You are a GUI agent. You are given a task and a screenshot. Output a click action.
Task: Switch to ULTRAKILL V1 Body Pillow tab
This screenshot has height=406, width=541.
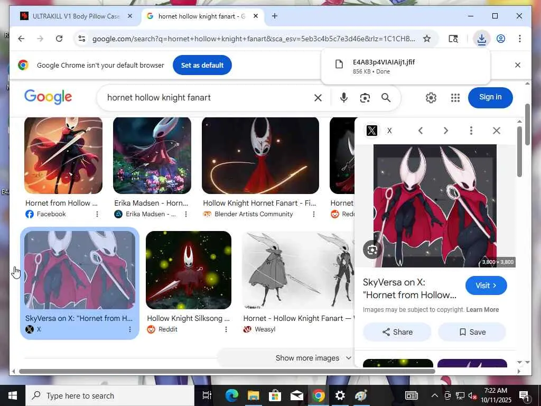[75, 16]
